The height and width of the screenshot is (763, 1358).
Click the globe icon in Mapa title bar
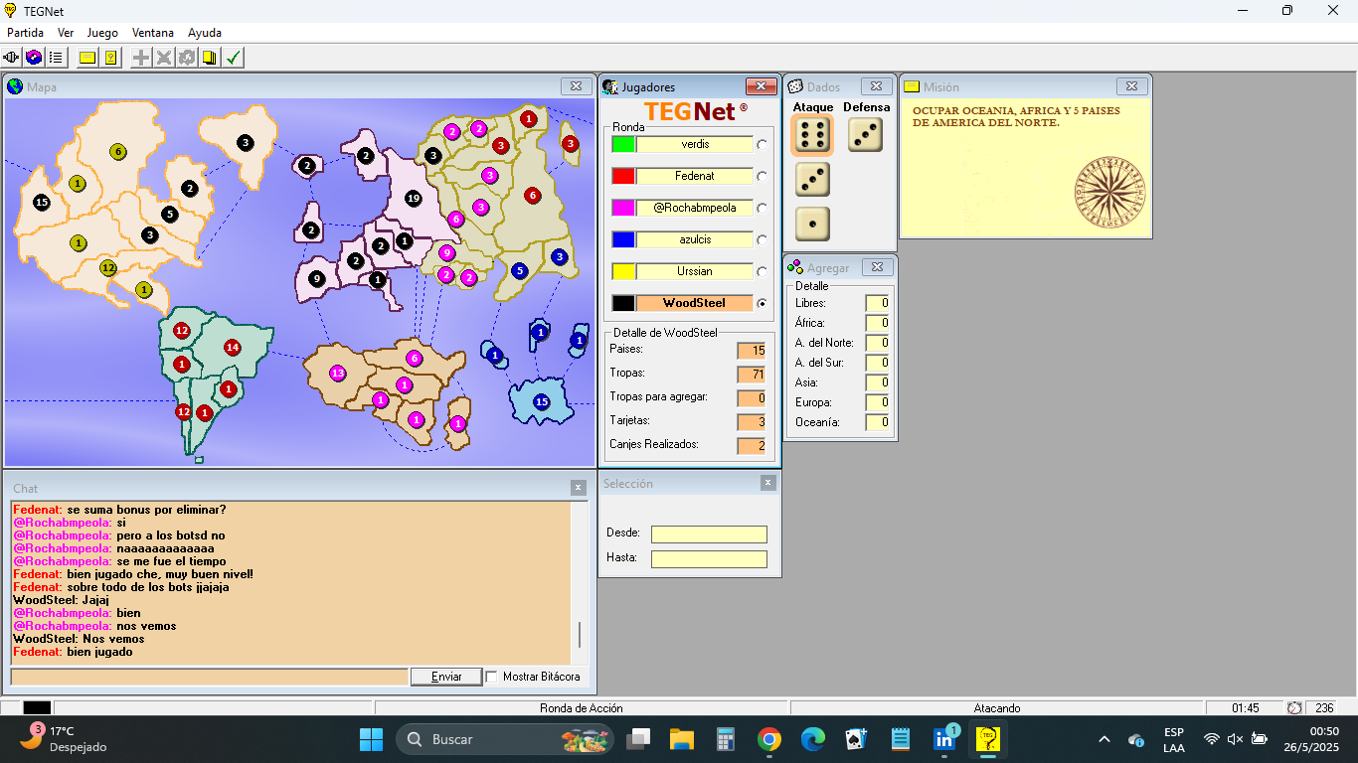[x=15, y=86]
